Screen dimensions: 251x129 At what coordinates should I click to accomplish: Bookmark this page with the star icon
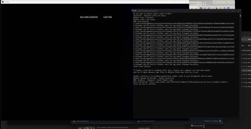[x=196, y=8]
